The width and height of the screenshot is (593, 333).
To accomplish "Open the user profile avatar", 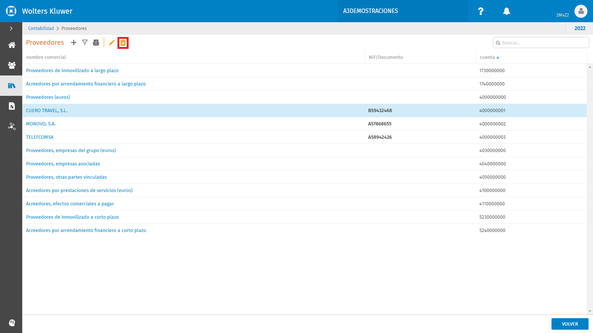I will [581, 11].
